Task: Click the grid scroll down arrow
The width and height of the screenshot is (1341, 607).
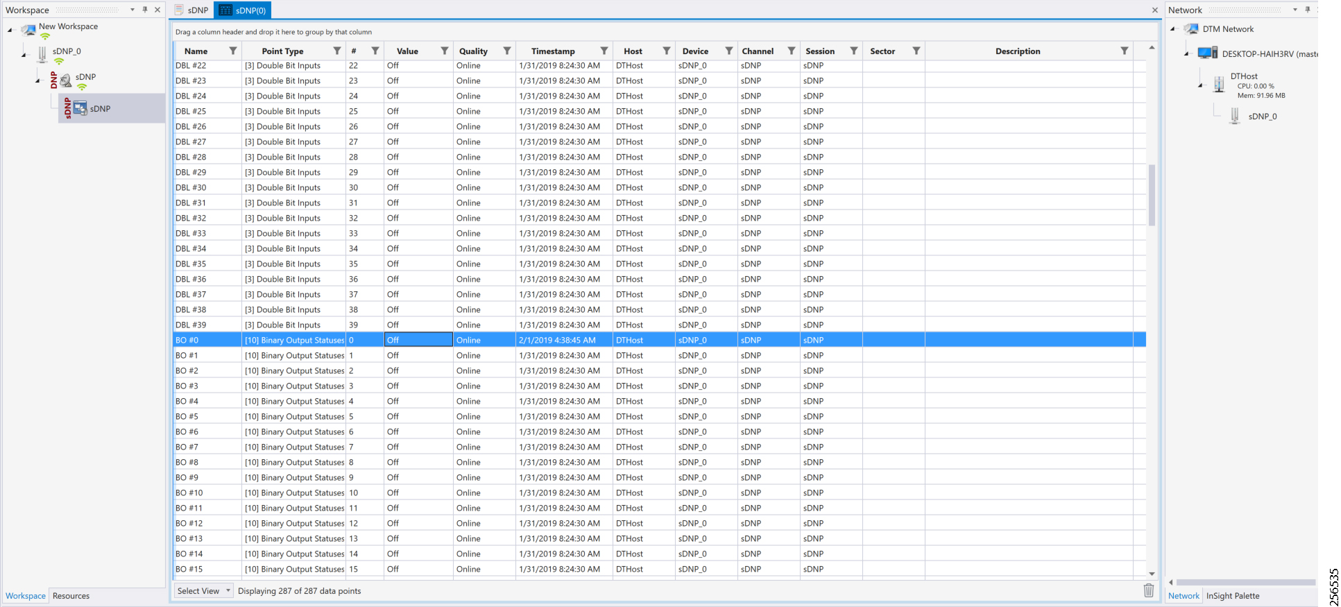Action: 1152,574
